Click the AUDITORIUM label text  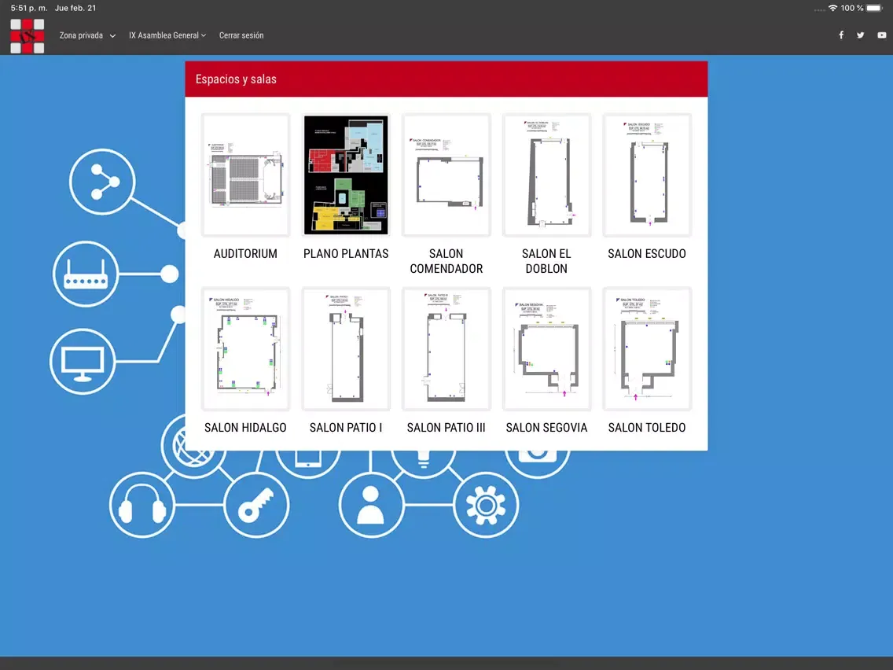245,254
